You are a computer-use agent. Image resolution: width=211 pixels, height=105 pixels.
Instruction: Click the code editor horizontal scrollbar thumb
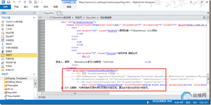tap(75, 93)
